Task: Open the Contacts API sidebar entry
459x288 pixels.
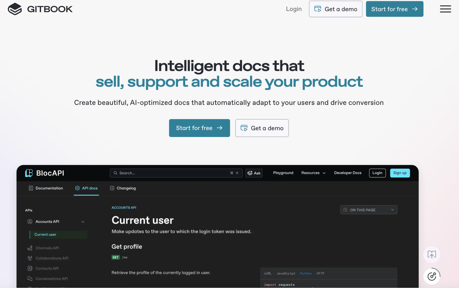Action: (x=47, y=268)
